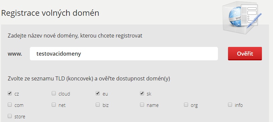The width and height of the screenshot is (273, 122).
Task: Check the biz TLD checkbox
Action: coord(98,105)
